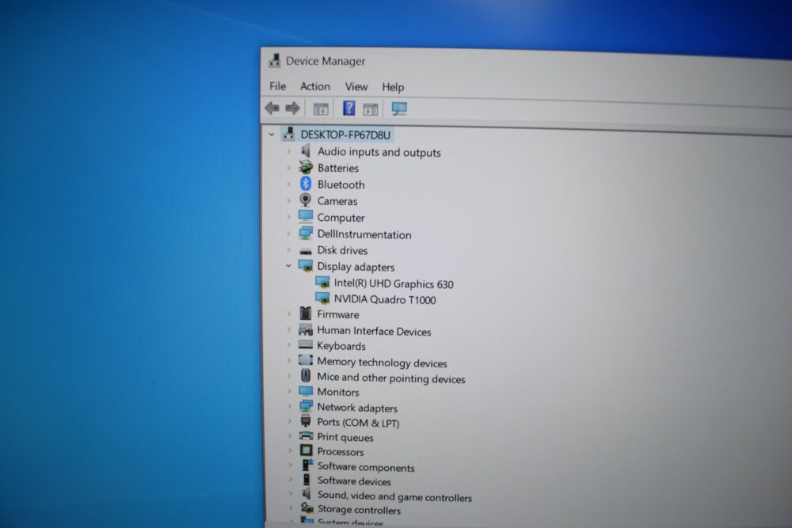Collapse the Display adapters category
The height and width of the screenshot is (528, 792).
point(288,265)
